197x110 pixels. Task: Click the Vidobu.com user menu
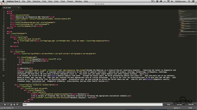[x=180, y=1]
